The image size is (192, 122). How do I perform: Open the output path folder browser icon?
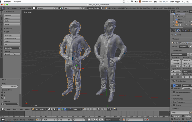[x=190, y=113]
